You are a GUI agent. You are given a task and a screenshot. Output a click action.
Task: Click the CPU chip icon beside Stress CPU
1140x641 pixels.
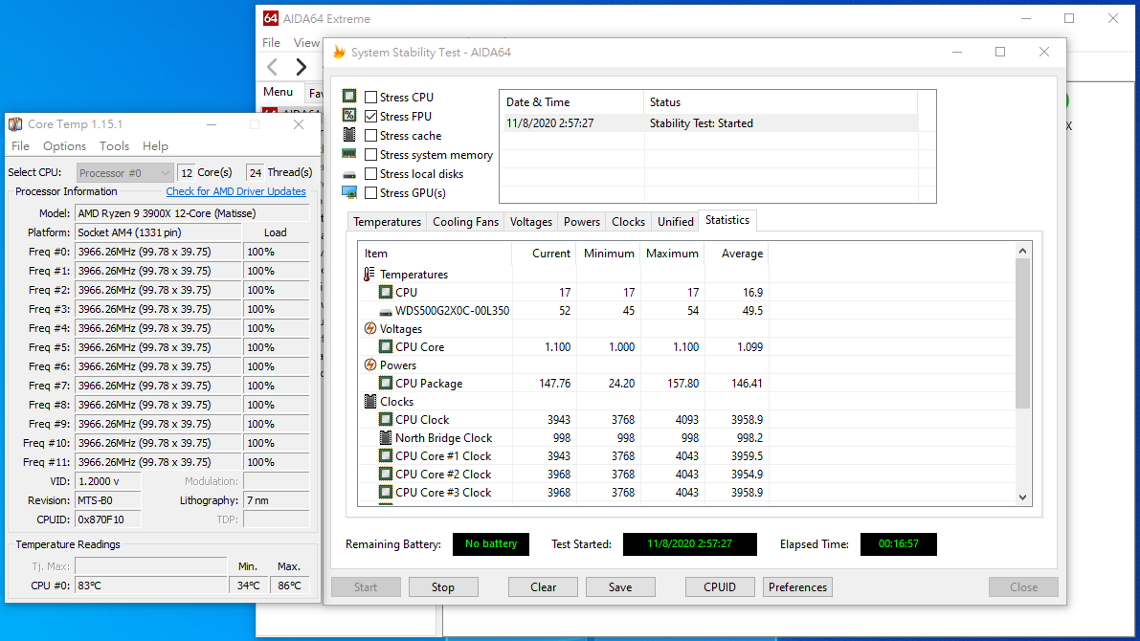click(349, 96)
